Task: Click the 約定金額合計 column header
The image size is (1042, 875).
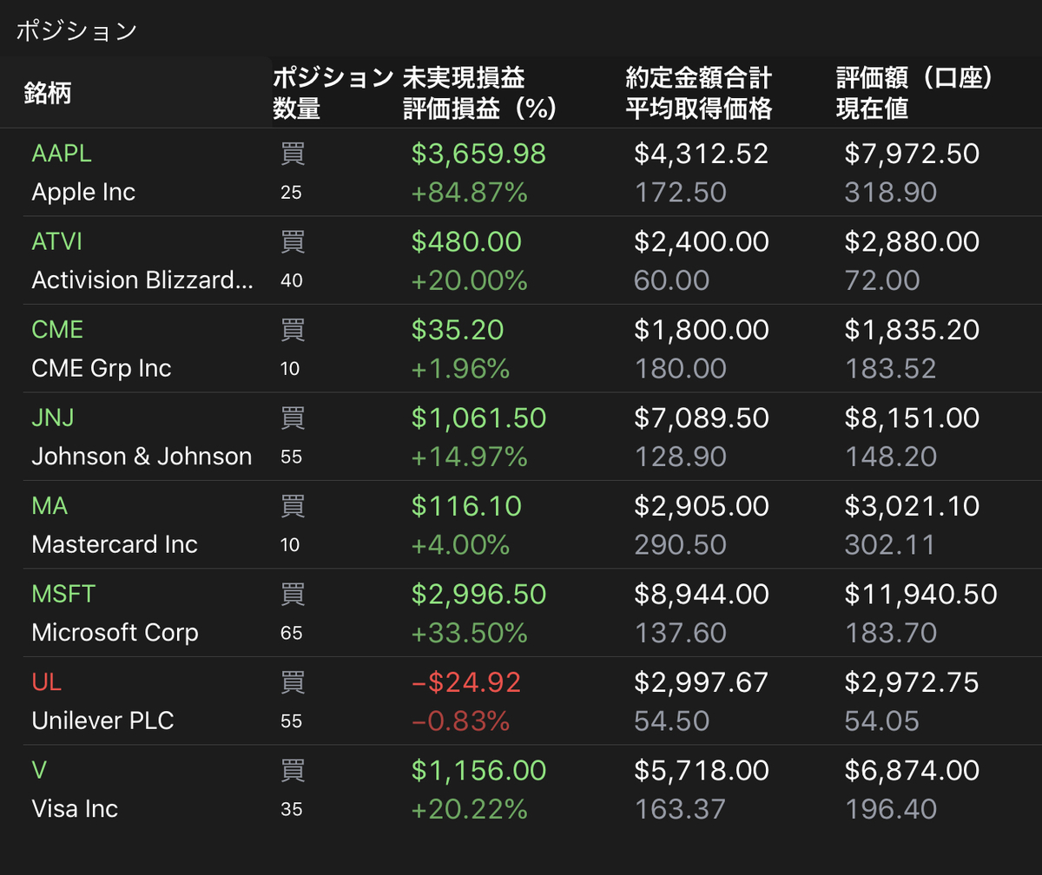Action: (699, 79)
